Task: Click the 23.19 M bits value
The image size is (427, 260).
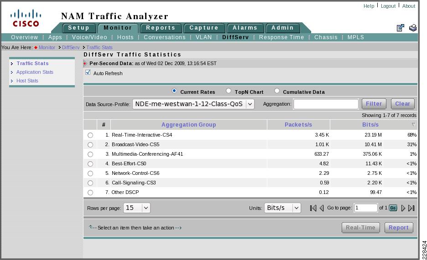Action: tap(373, 135)
